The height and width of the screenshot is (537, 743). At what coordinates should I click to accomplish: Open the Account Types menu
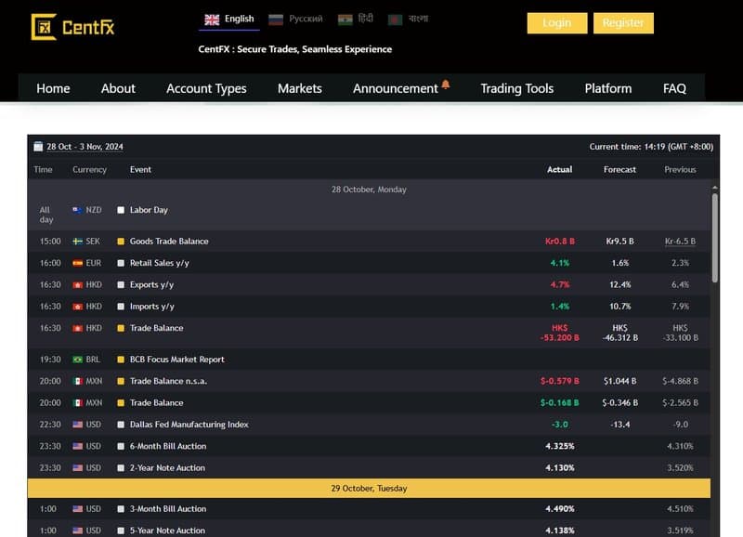(206, 88)
